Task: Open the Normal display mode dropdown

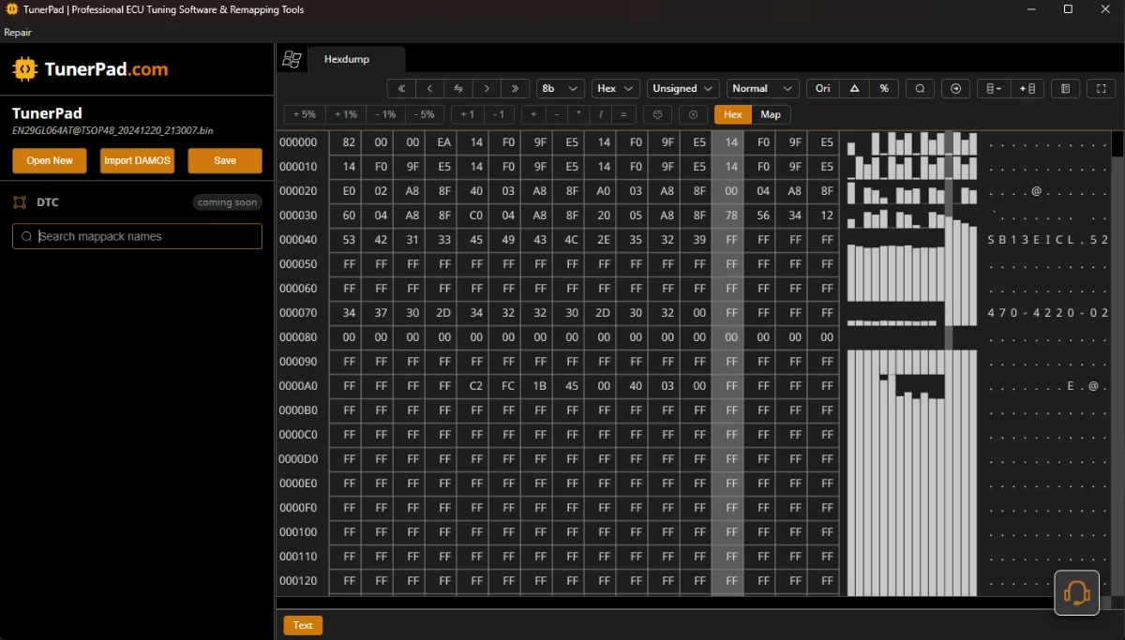Action: pos(762,89)
